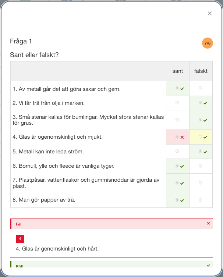This screenshot has width=223, height=277.
Task: Click the green check on the Rätt panel
Action: (208, 266)
